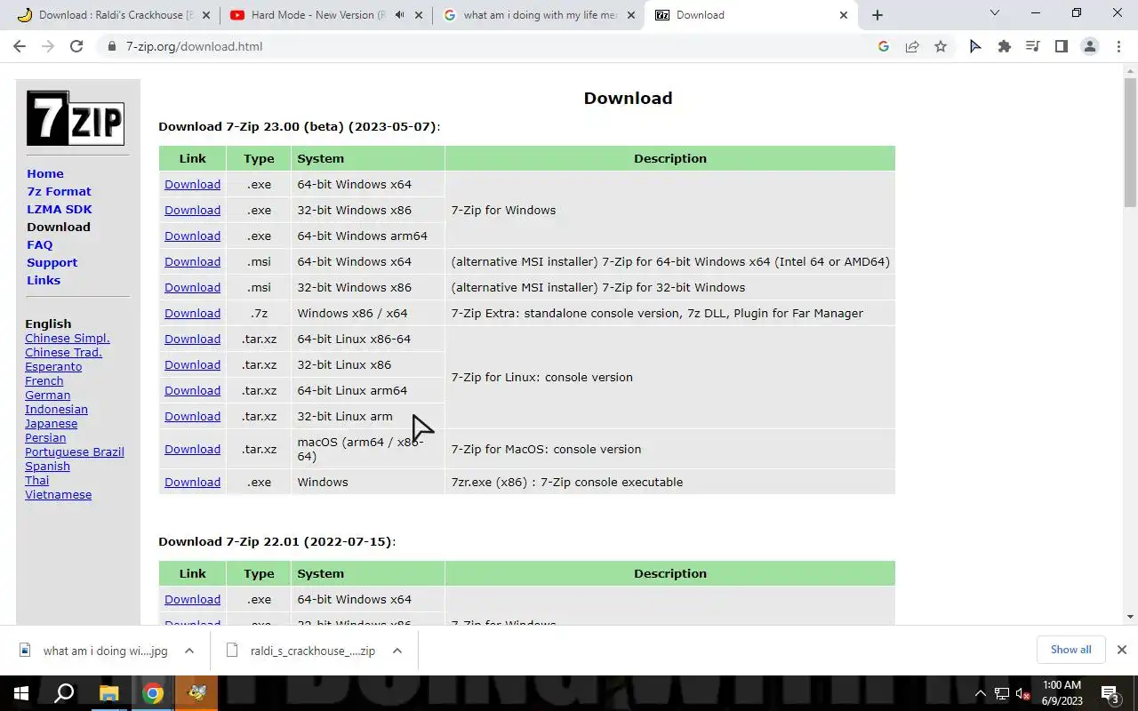Open 7z Format sidebar link
1138x711 pixels.
[59, 191]
